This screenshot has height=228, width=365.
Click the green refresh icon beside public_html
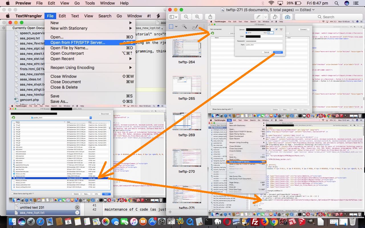tap(13, 117)
